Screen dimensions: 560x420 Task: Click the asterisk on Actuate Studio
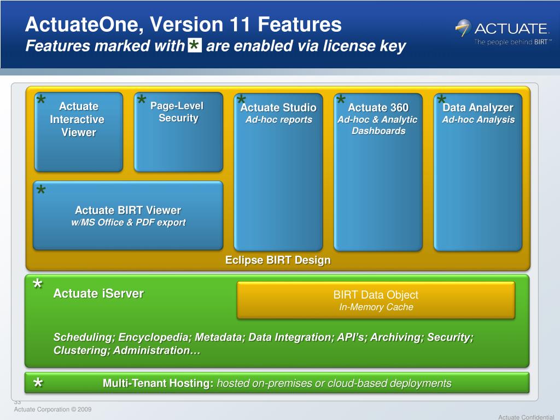pyautogui.click(x=241, y=100)
